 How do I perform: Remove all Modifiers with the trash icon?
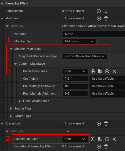(106, 19)
